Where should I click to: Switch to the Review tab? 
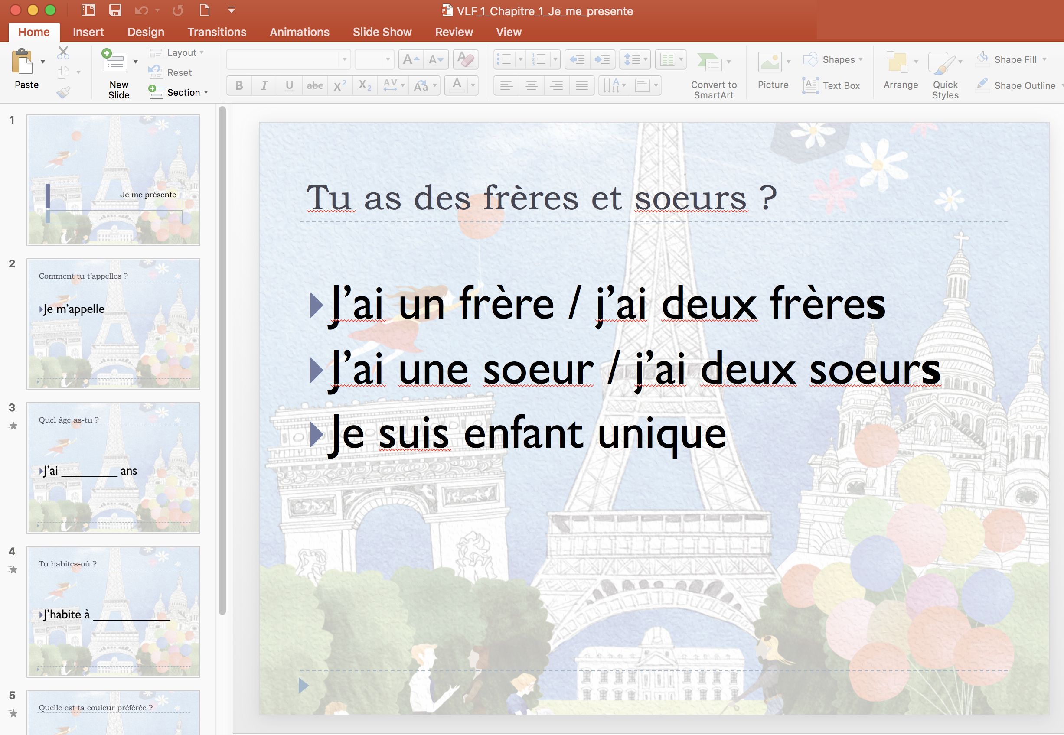454,32
